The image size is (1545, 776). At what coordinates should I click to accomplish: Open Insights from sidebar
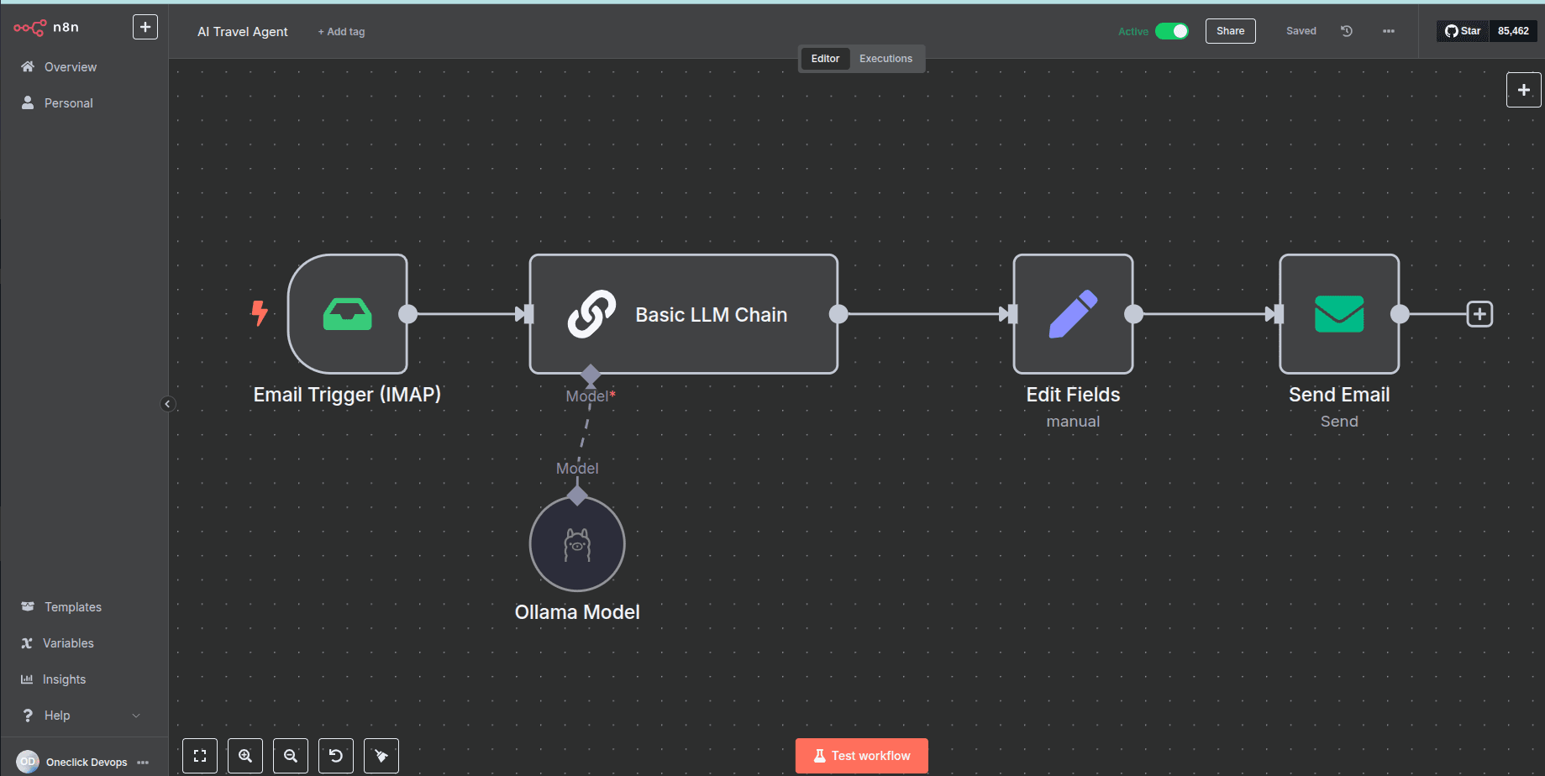coord(64,679)
